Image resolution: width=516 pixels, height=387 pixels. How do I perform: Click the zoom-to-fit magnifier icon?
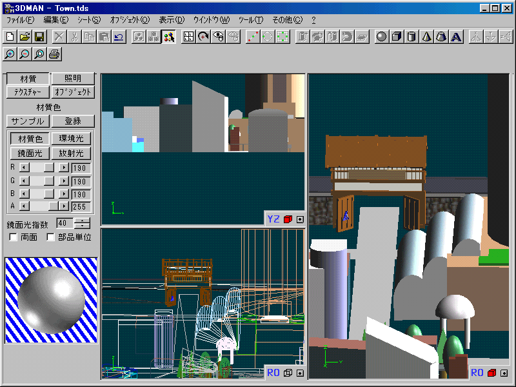click(39, 54)
